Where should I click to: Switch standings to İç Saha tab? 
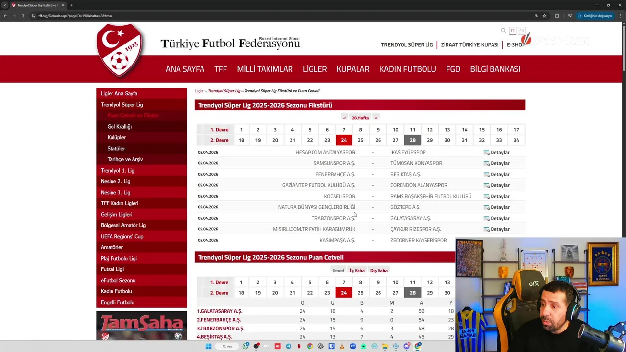[x=357, y=270]
